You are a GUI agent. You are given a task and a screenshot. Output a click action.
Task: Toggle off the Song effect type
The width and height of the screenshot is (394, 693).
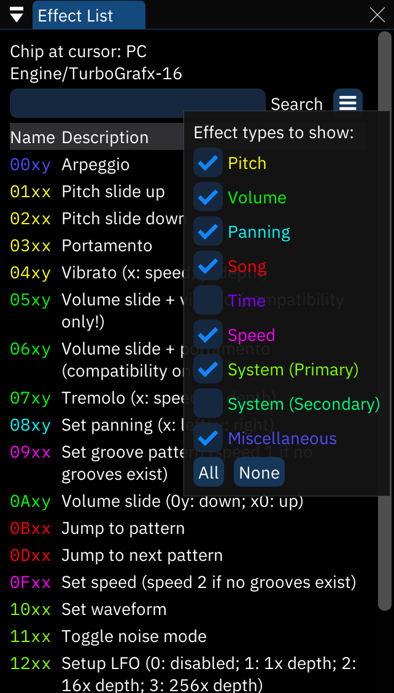[208, 265]
